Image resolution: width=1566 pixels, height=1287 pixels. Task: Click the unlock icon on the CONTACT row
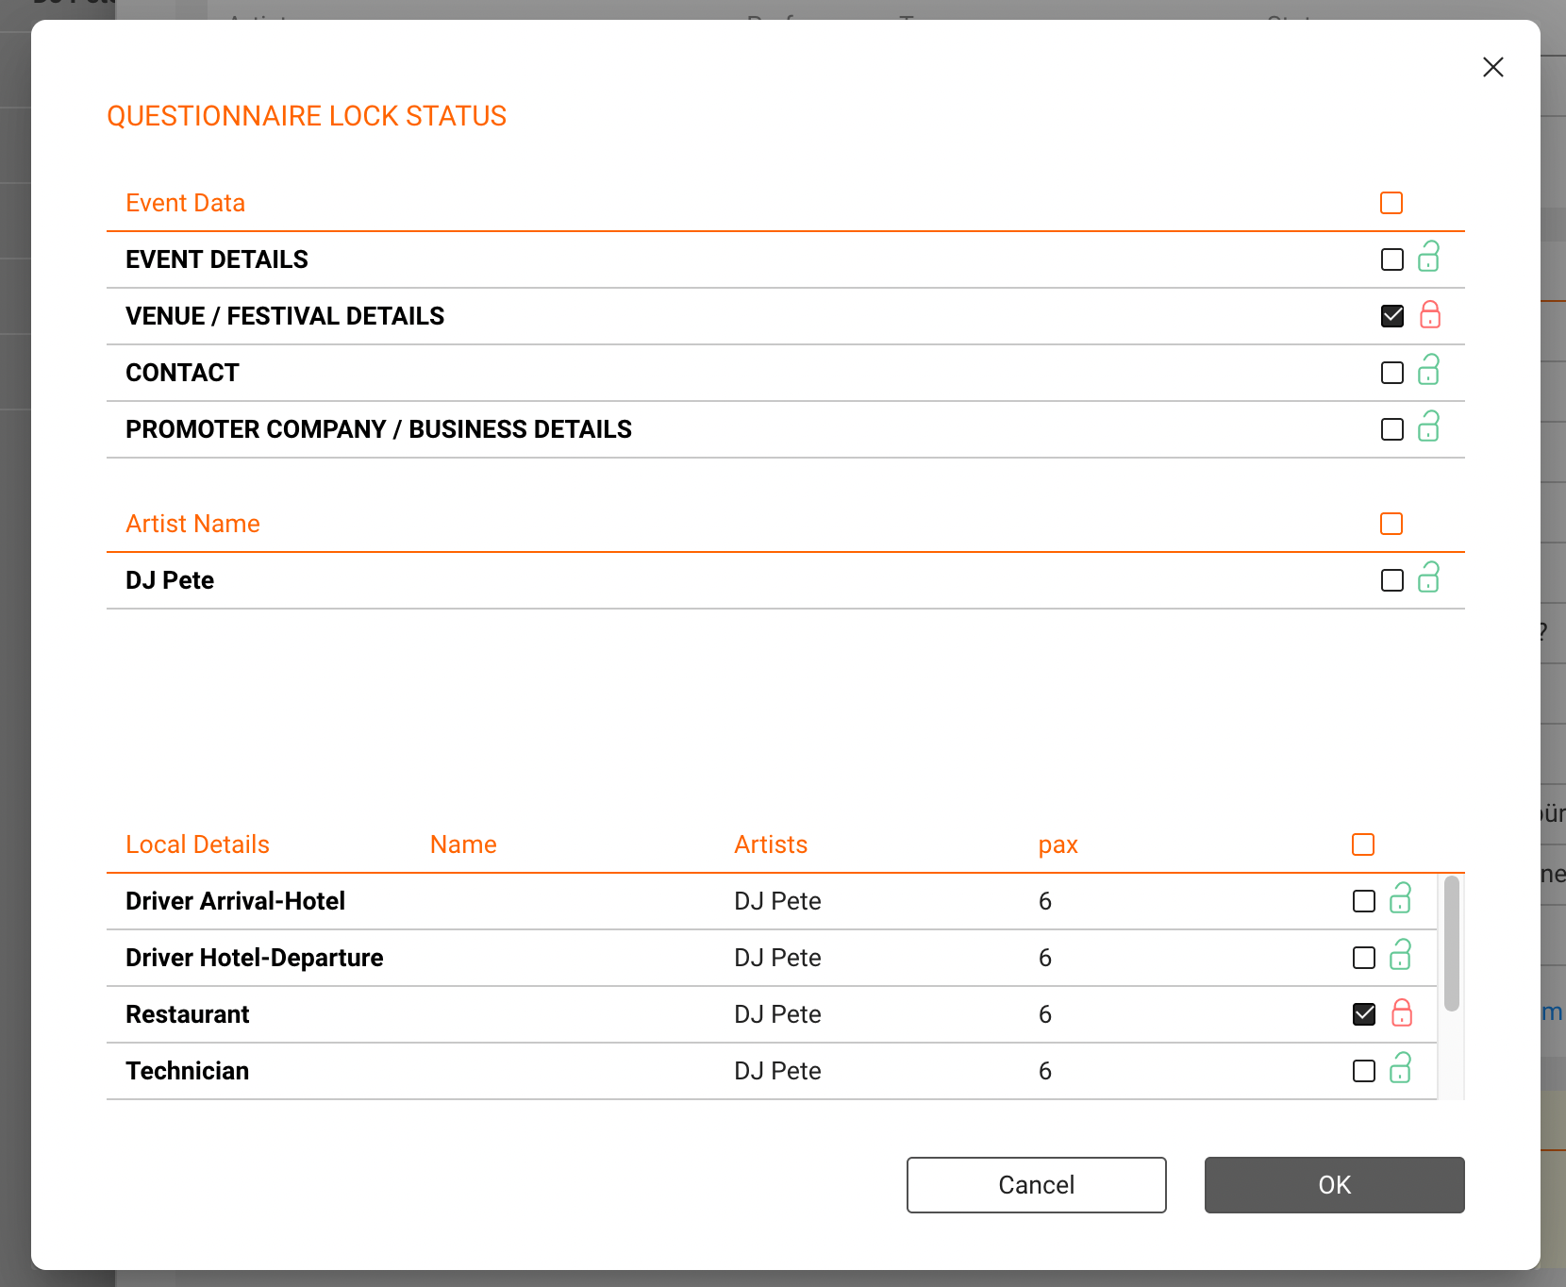pyautogui.click(x=1428, y=372)
